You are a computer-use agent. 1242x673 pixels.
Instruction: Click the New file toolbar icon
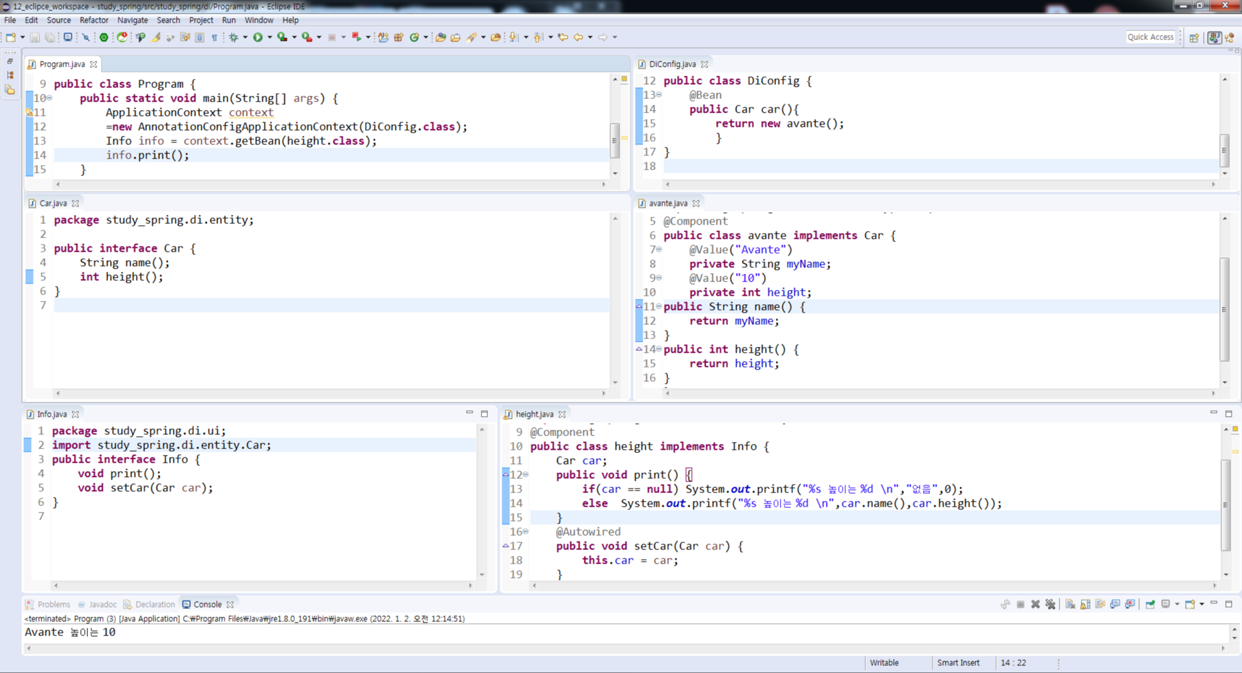[10, 38]
